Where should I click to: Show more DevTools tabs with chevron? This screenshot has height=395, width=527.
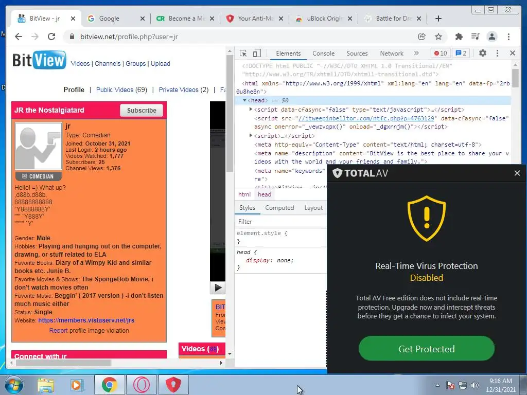coord(416,53)
